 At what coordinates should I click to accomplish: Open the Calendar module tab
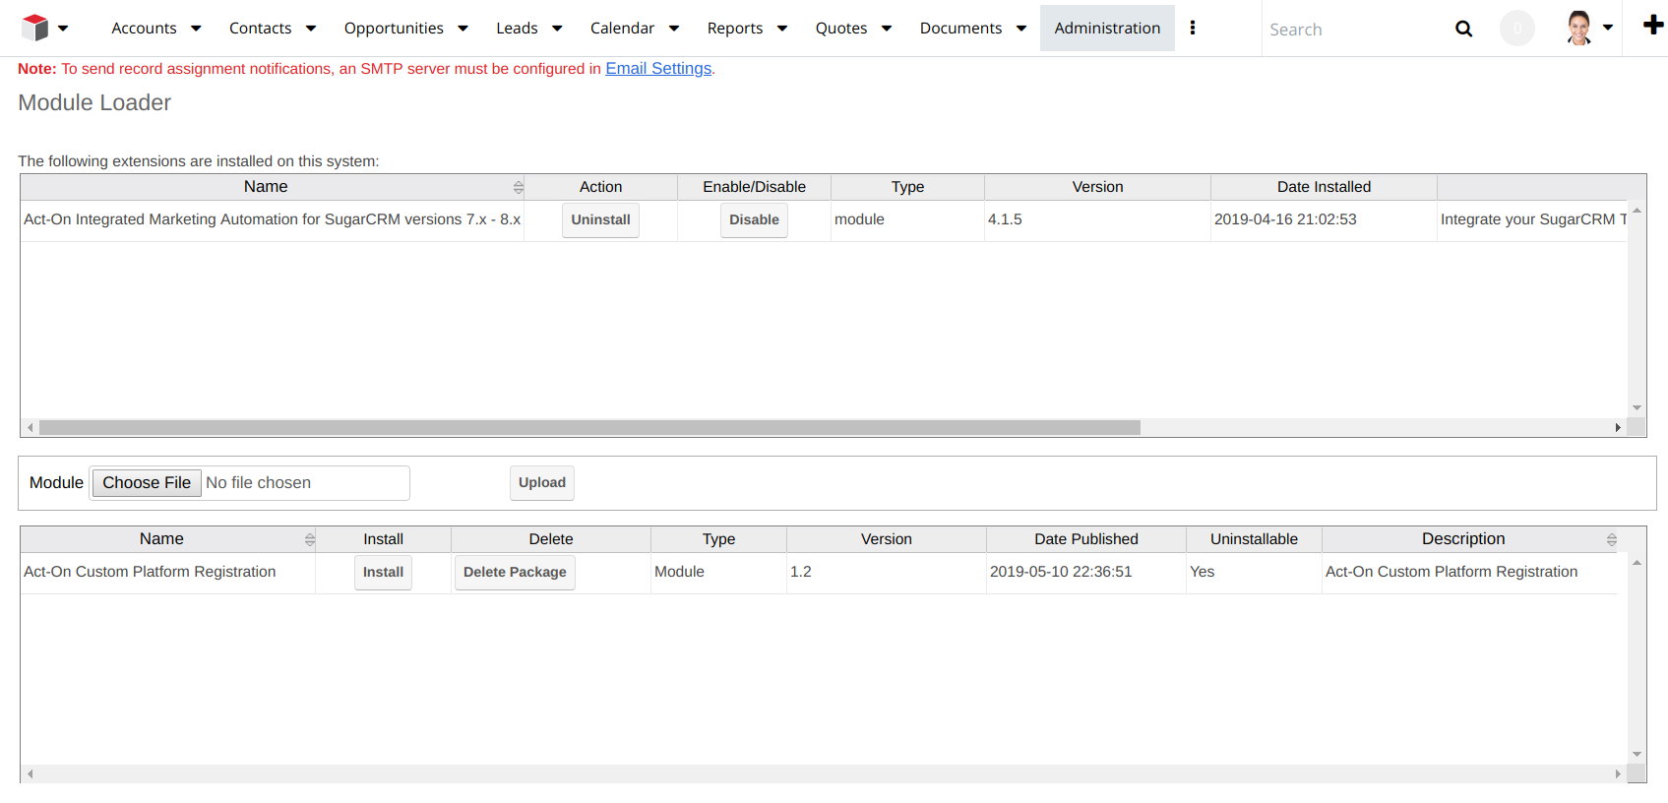tap(622, 29)
